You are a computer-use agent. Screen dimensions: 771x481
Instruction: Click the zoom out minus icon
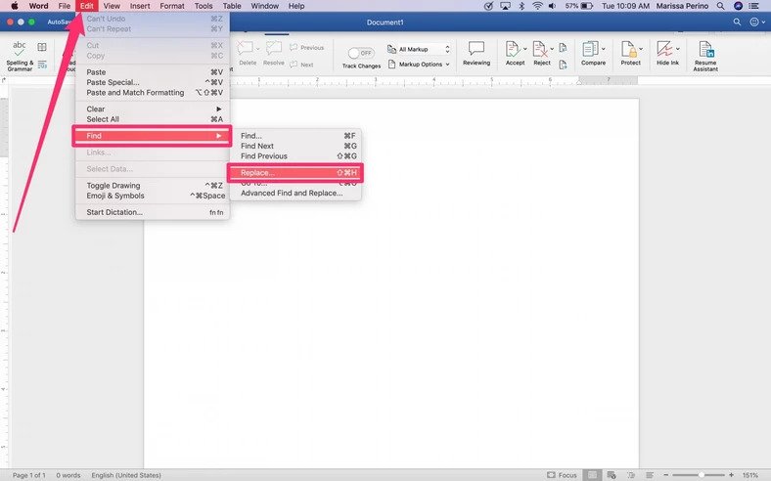(665, 475)
